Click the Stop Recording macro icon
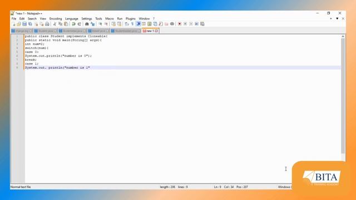 tap(185, 24)
